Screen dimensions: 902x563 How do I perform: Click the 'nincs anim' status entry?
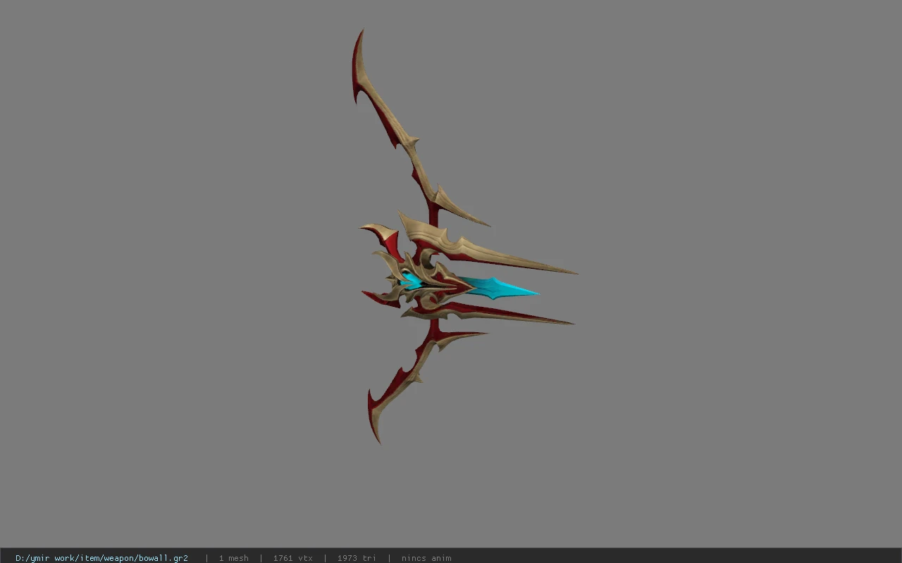click(426, 558)
